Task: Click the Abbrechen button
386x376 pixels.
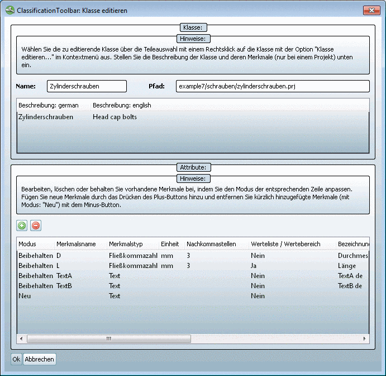Action: 40,359
